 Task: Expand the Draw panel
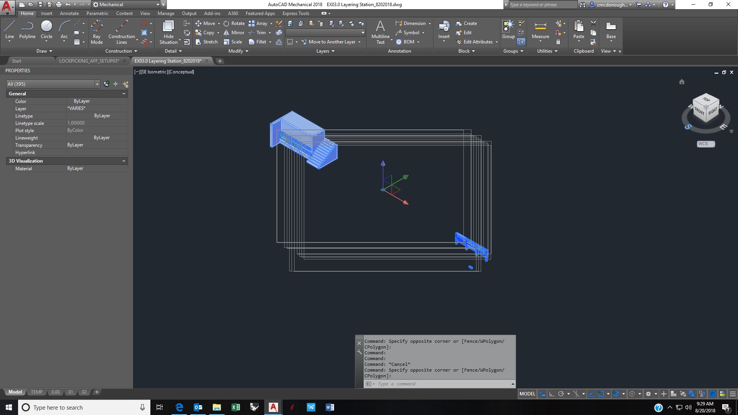click(44, 51)
